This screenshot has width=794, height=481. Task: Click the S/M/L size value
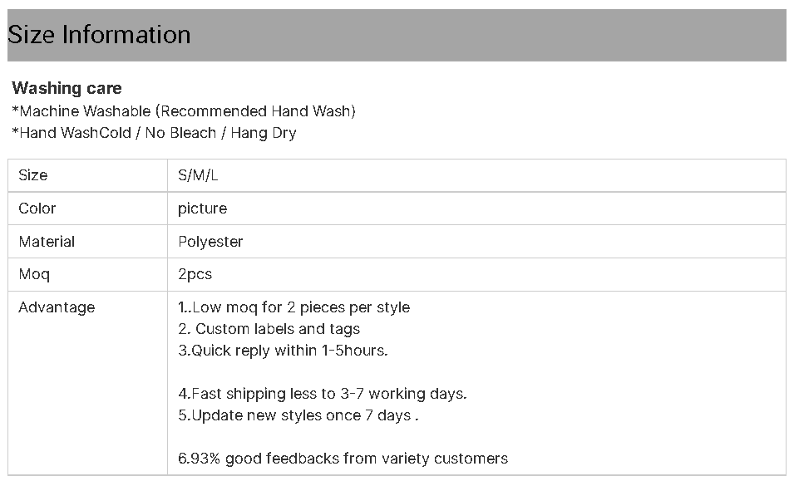198,175
